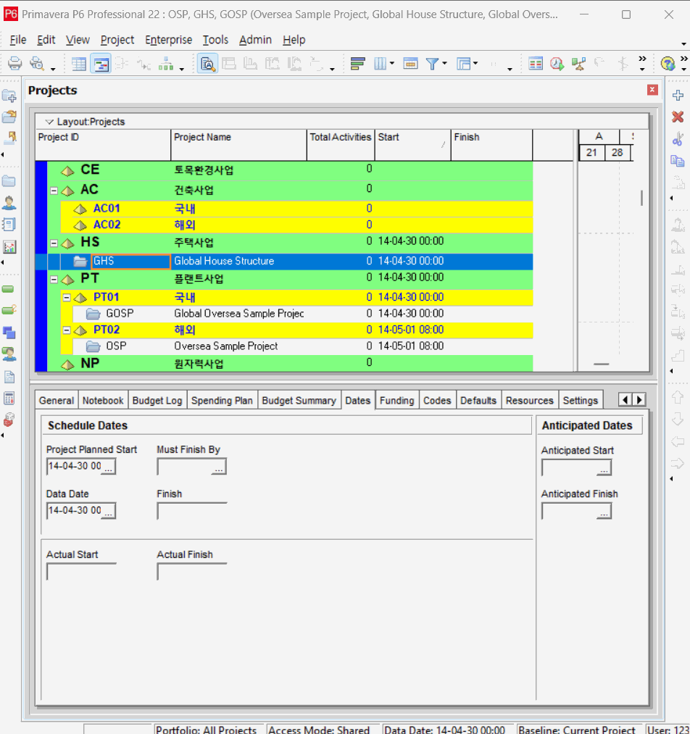Click the Activities green bar sidebar icon

pyautogui.click(x=8, y=289)
